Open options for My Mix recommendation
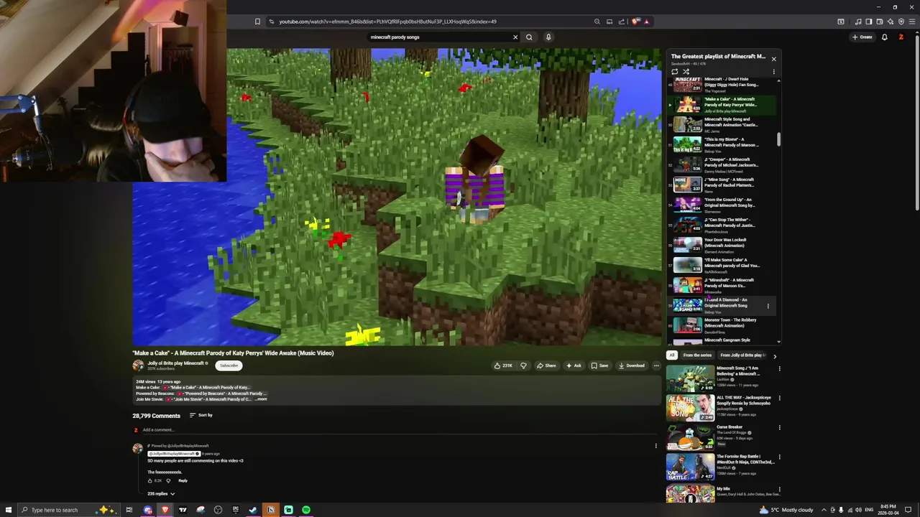Screen dimensions: 920x517 779,489
